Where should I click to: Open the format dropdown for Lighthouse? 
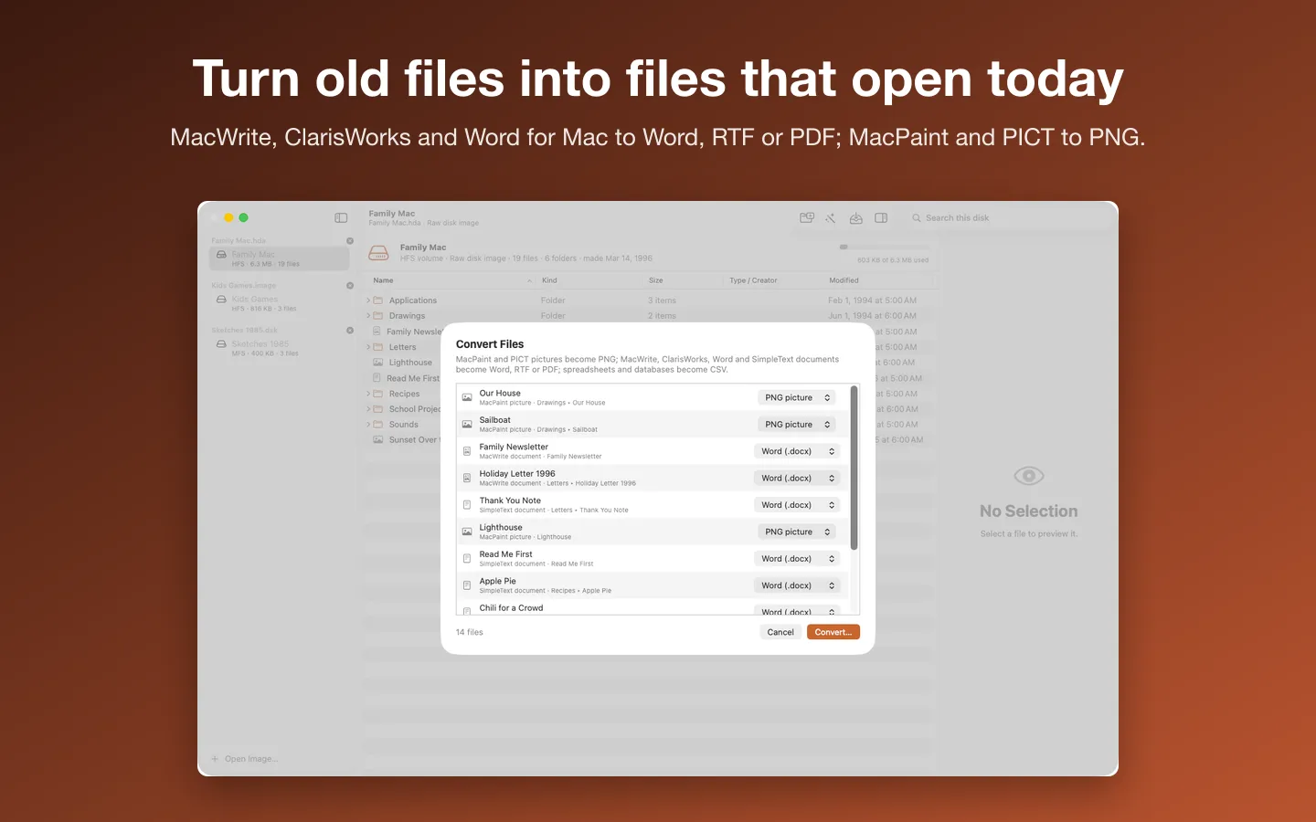click(796, 532)
